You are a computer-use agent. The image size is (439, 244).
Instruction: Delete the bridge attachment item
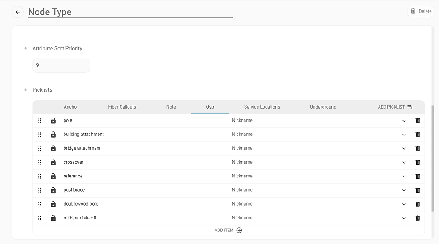pos(417,148)
